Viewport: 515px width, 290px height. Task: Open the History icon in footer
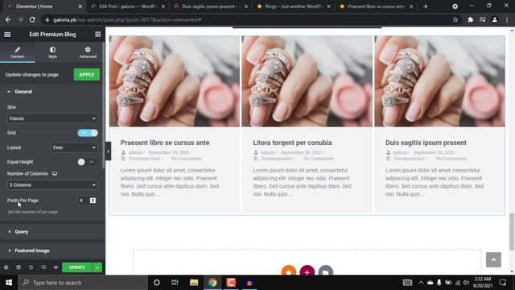[x=31, y=267]
